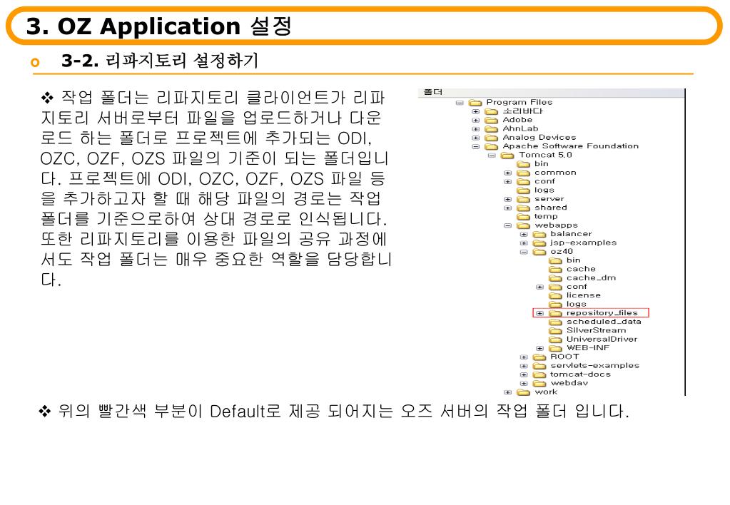Screen dimensions: 730x505
Task: Collapse the Apache Software Foundation node
Action: click(x=476, y=147)
